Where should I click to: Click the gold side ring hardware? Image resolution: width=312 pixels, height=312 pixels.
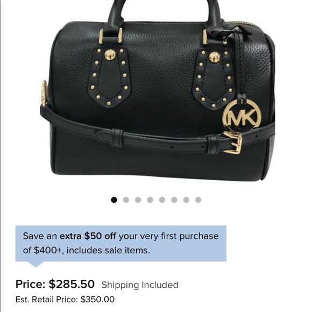click(x=44, y=93)
